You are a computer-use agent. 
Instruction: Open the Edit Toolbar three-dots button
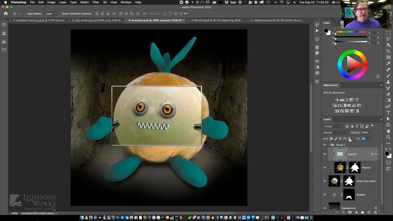click(388, 143)
